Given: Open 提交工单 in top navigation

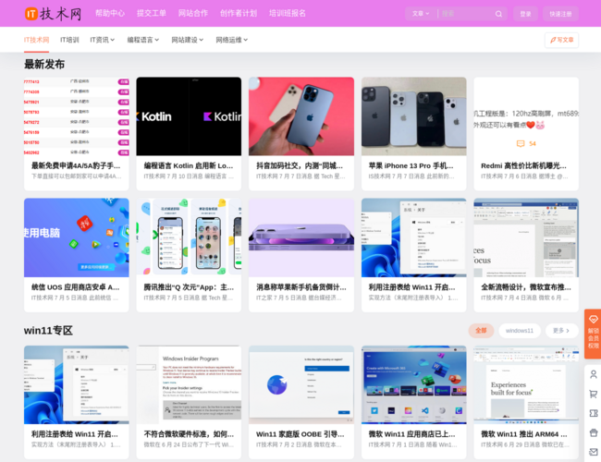Looking at the screenshot, I should [x=152, y=14].
